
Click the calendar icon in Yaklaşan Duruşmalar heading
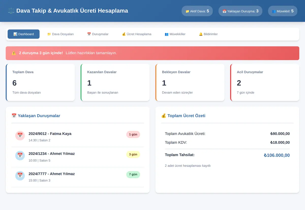[14, 116]
